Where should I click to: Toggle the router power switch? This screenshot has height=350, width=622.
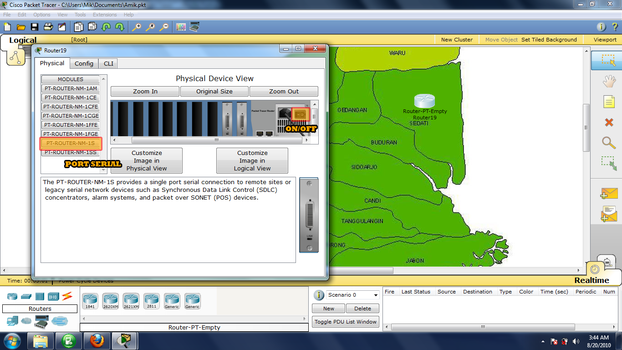coord(301,114)
